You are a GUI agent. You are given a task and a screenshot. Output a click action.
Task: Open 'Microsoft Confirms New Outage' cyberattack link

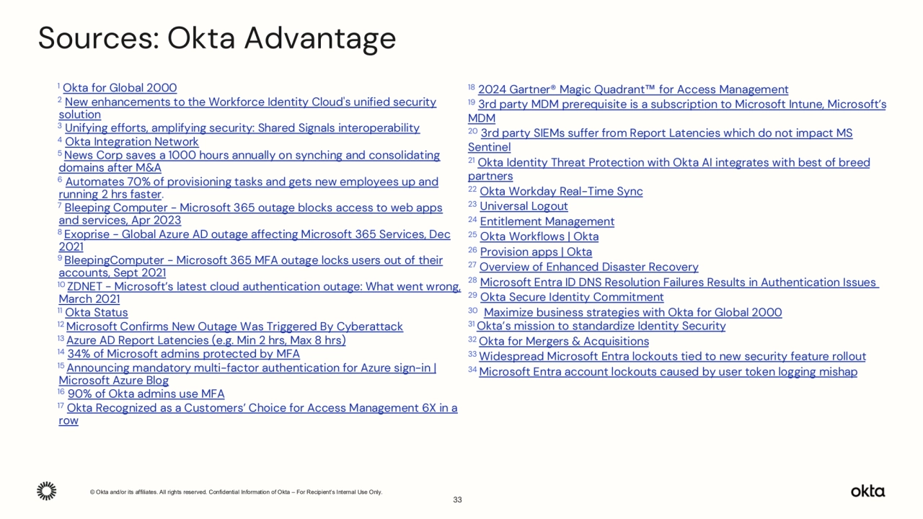[234, 327]
